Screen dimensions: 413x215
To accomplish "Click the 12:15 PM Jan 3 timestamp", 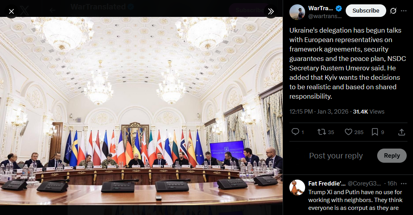I will click(319, 112).
